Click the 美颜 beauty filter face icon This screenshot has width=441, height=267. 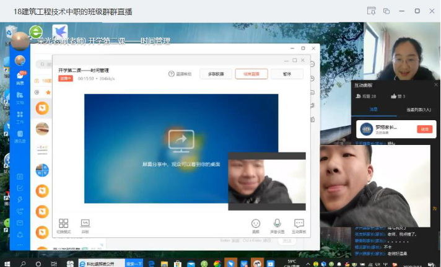click(256, 224)
